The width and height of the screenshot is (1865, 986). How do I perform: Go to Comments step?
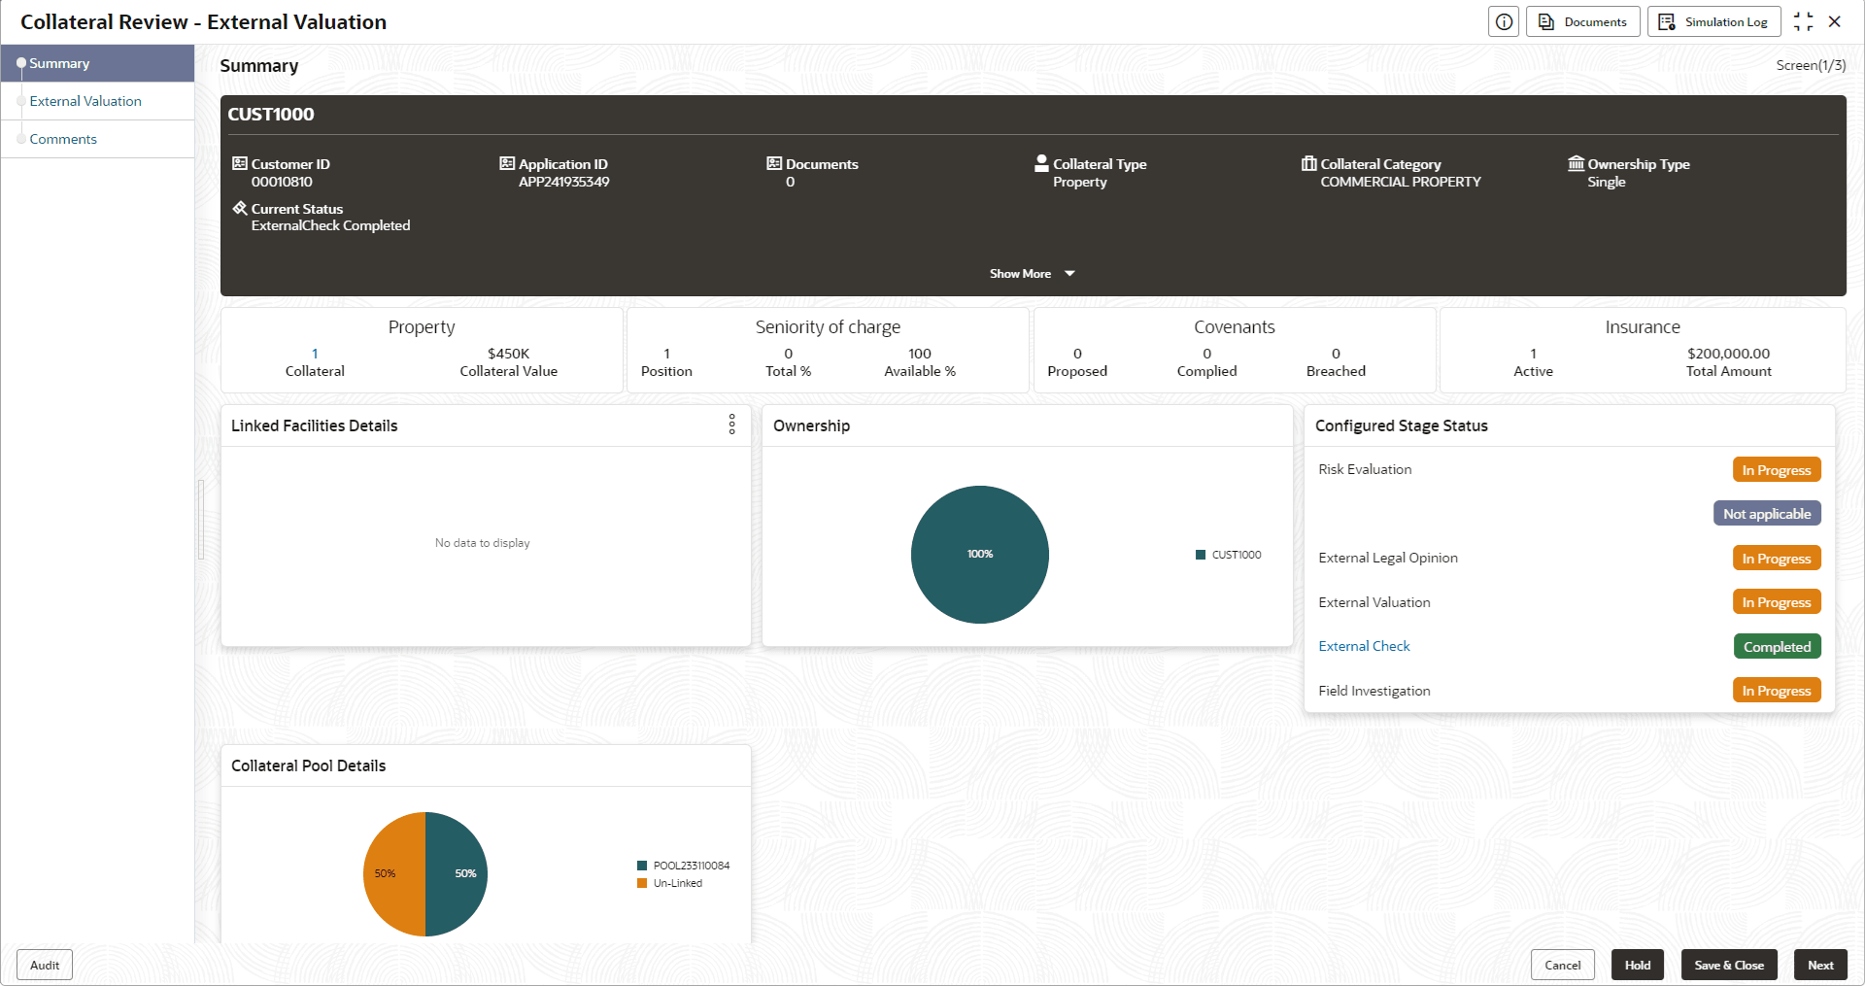(63, 139)
